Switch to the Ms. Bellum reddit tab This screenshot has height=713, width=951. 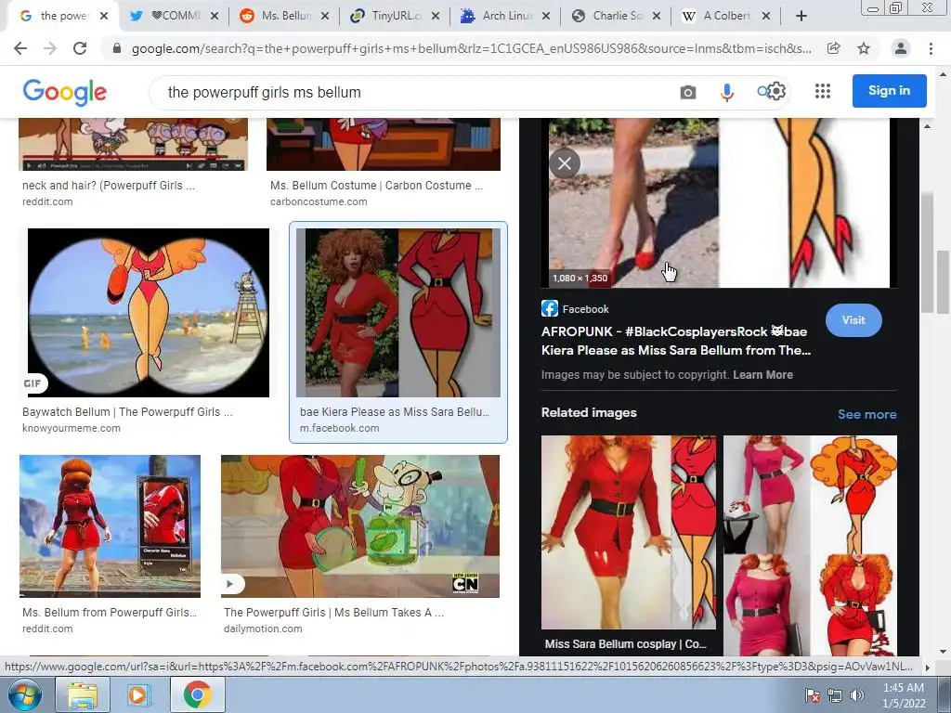285,17
